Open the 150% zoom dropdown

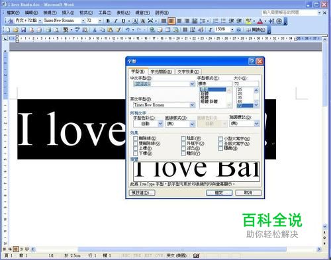pyautogui.click(x=232, y=30)
